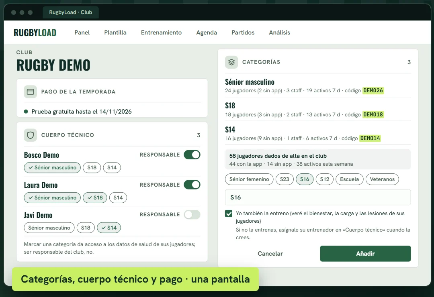Click the 'Yo también la entreno' label text
Screen dimensions: 434x297
click(320, 217)
